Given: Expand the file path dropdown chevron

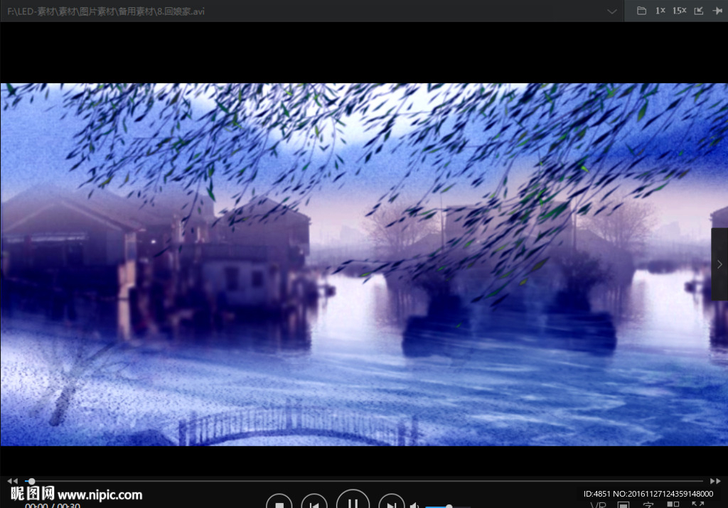Looking at the screenshot, I should (x=612, y=11).
